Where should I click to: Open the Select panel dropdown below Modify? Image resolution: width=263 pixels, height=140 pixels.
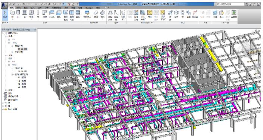pos(5,22)
